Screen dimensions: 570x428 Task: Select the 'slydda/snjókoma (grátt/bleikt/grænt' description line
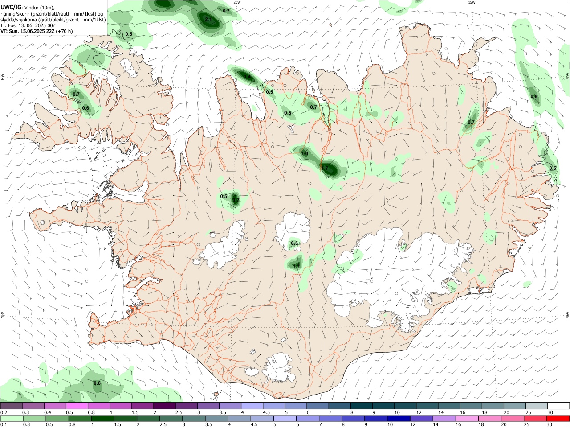click(53, 20)
